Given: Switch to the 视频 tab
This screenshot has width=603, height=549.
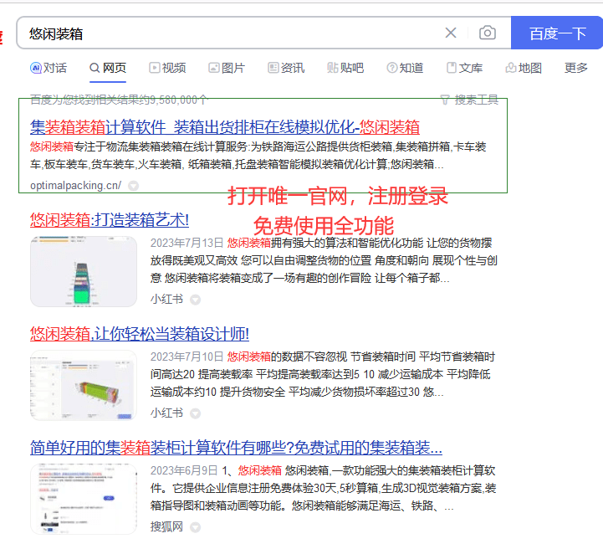Looking at the screenshot, I should click(167, 68).
